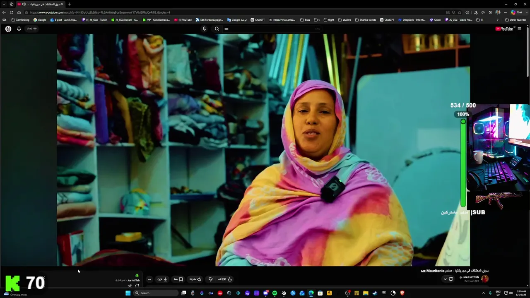This screenshot has height=298, width=530.
Task: Open the YouTube notifications bell
Action: [19, 29]
